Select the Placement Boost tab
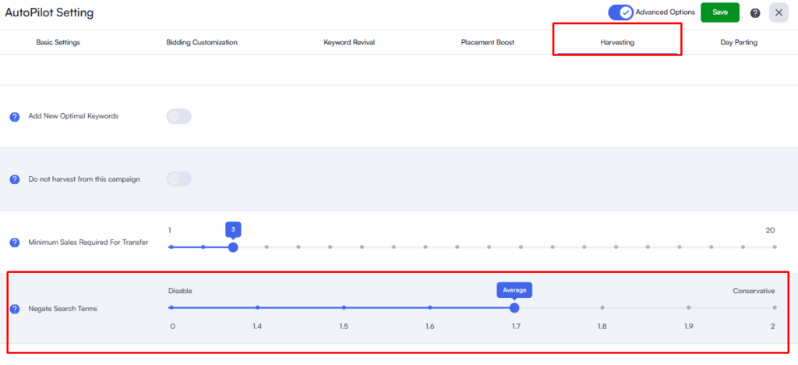Viewport: 798px width, 365px height. (487, 42)
